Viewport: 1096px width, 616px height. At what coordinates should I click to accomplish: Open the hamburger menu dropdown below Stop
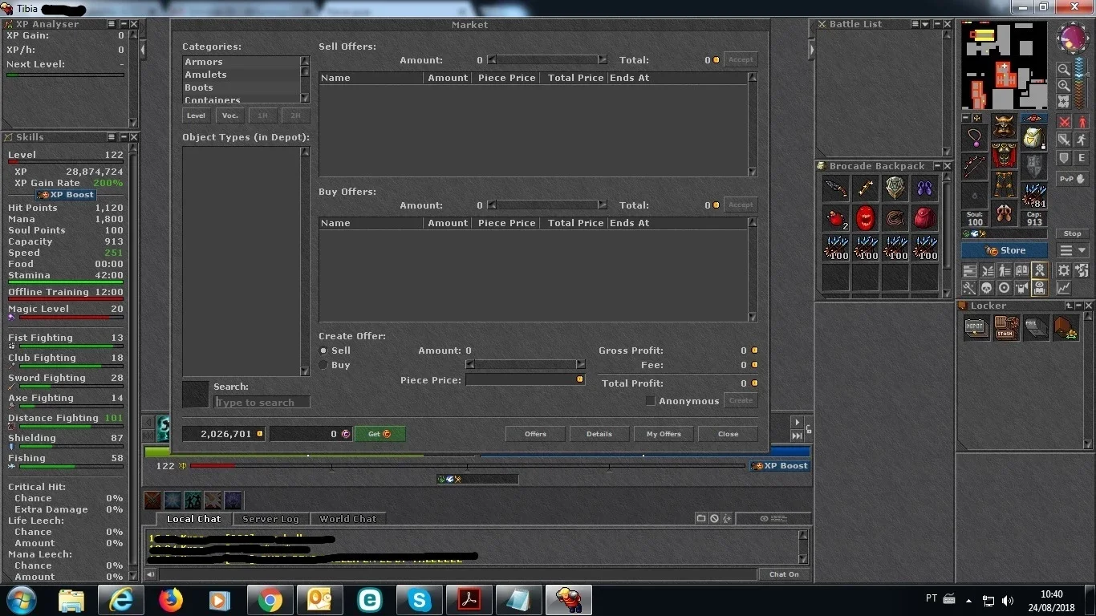pos(1072,251)
